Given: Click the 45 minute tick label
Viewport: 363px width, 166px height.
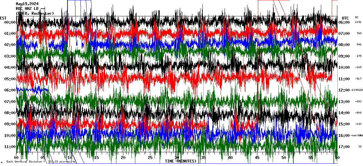Looking at the screenshot, I should pos(257,158).
